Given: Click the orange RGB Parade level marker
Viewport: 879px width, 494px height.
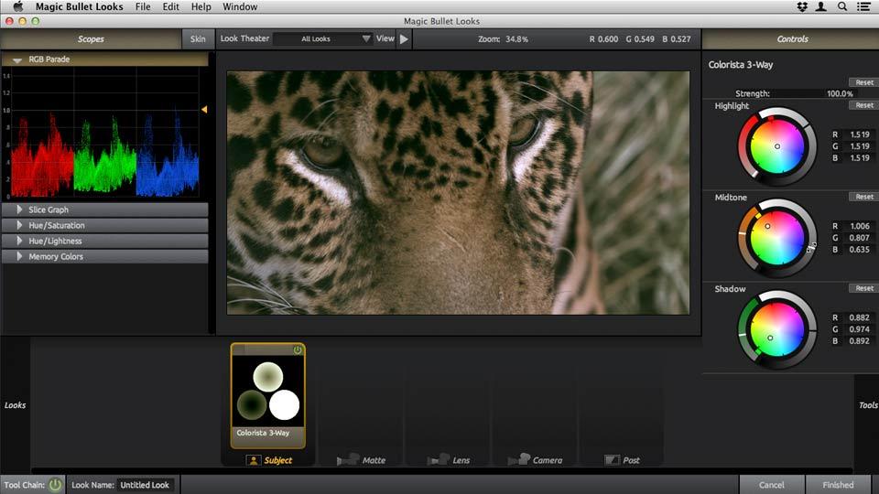Looking at the screenshot, I should click(x=204, y=109).
